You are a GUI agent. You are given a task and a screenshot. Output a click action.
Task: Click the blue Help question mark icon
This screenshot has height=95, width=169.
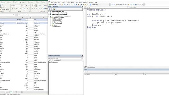tap(90, 4)
